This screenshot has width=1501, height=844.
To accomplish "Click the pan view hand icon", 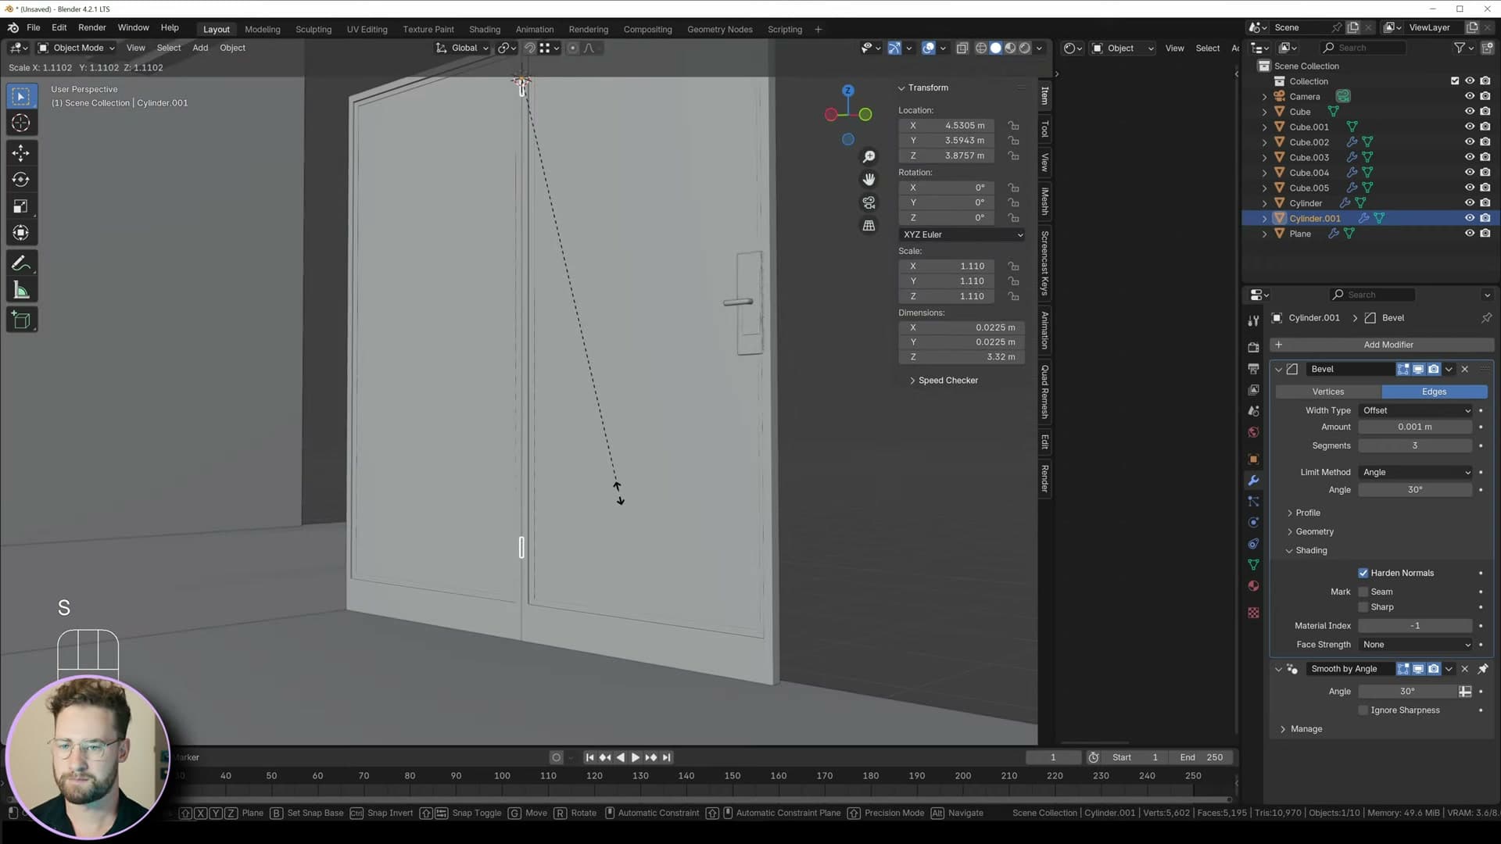I will pos(869,180).
